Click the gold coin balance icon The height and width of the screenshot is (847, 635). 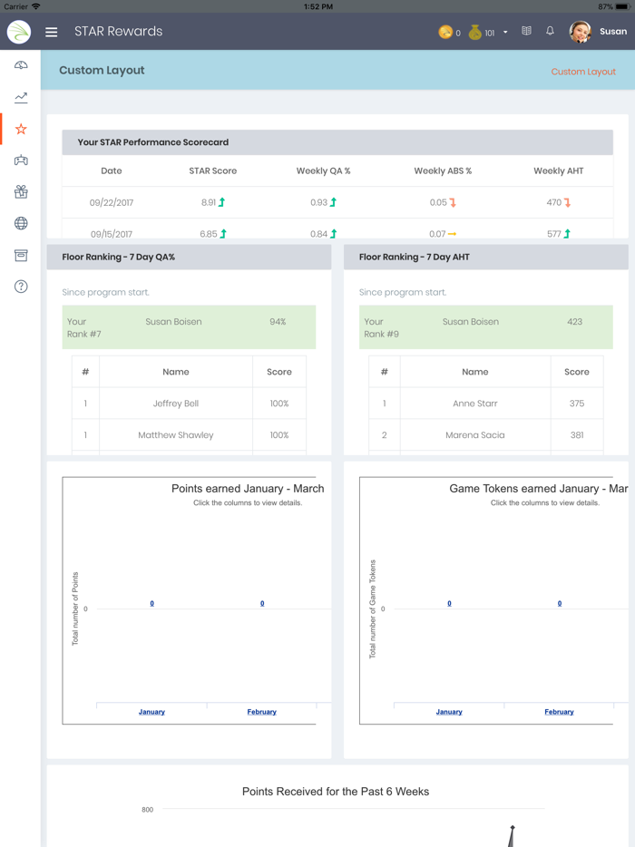point(444,33)
